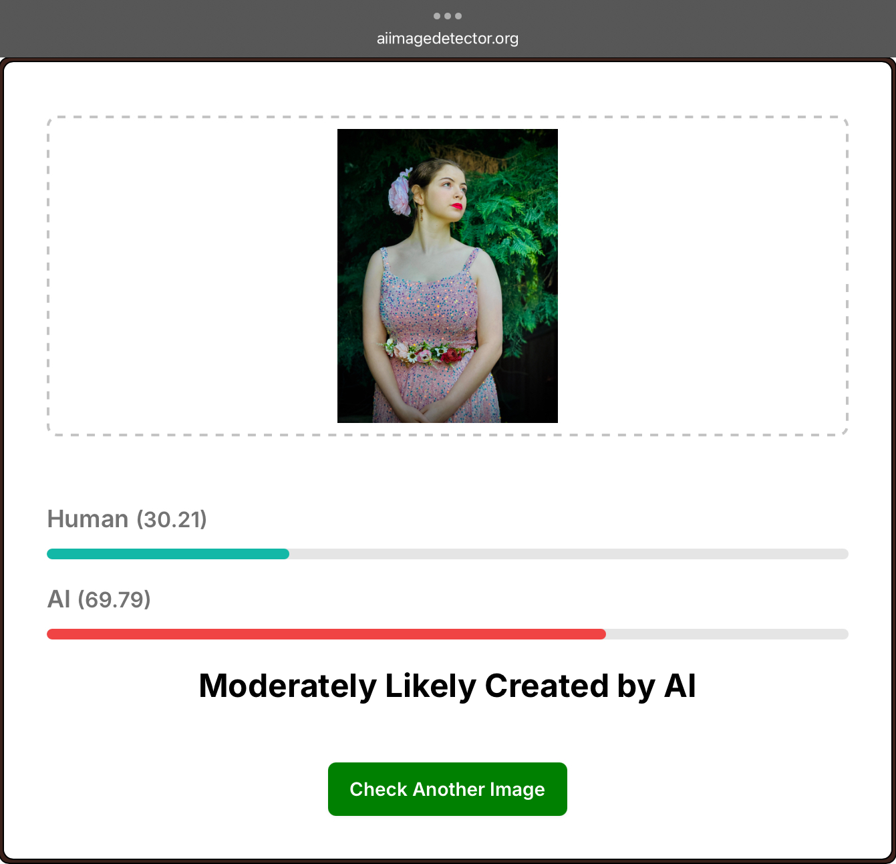
Task: Click the red filled part of the AI bar
Action: pyautogui.click(x=326, y=634)
